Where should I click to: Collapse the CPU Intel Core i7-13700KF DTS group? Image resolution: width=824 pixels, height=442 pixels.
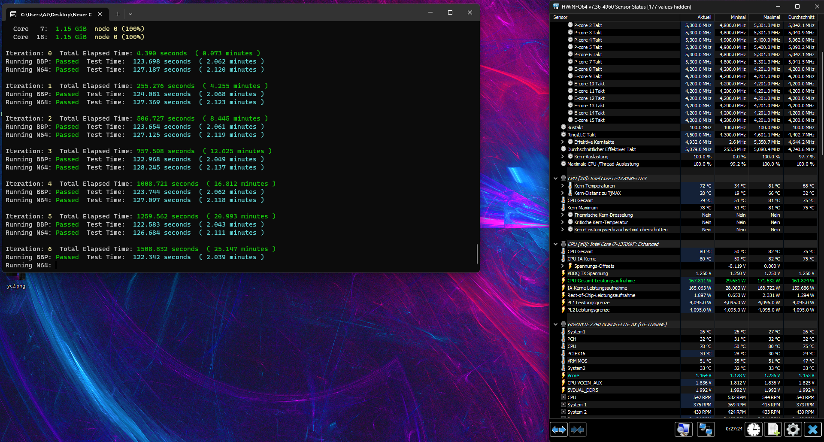[x=555, y=178]
